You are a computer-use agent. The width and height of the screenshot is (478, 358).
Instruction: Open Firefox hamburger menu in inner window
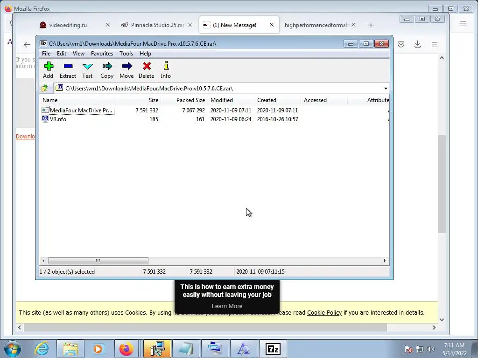(435, 44)
